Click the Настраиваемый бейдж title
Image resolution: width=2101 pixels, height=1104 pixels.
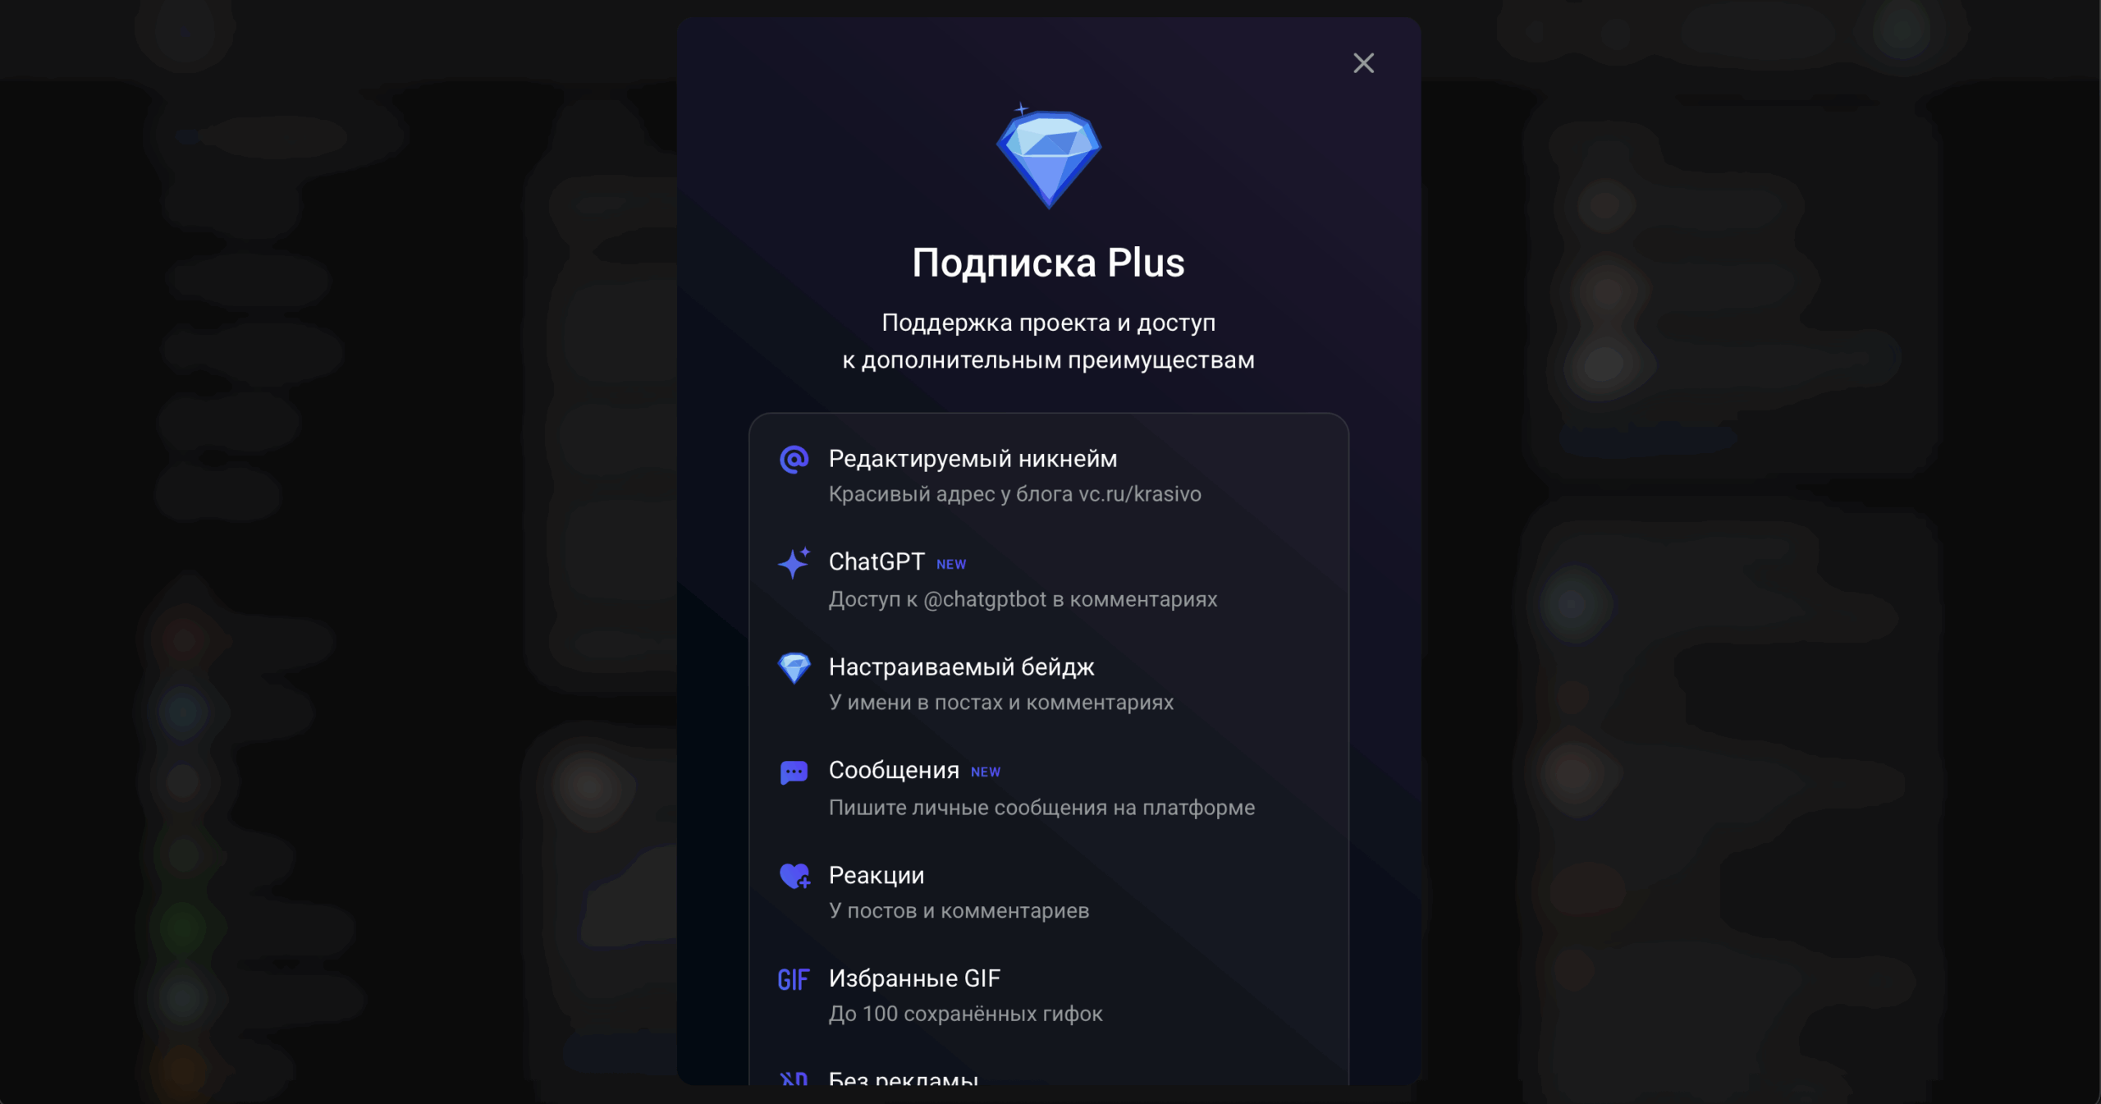click(x=961, y=667)
